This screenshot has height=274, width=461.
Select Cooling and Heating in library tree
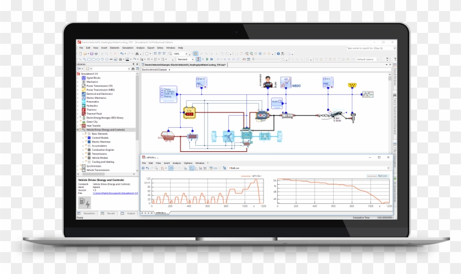point(103,162)
